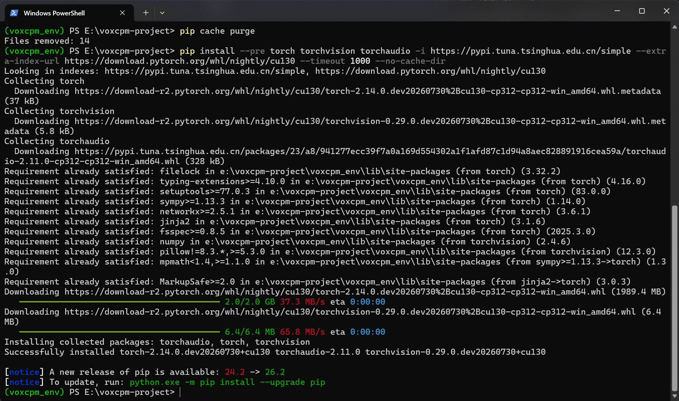This screenshot has height=401, width=679.
Task: Click the "(328 kB)" torchaudio size text
Action: coord(205,162)
